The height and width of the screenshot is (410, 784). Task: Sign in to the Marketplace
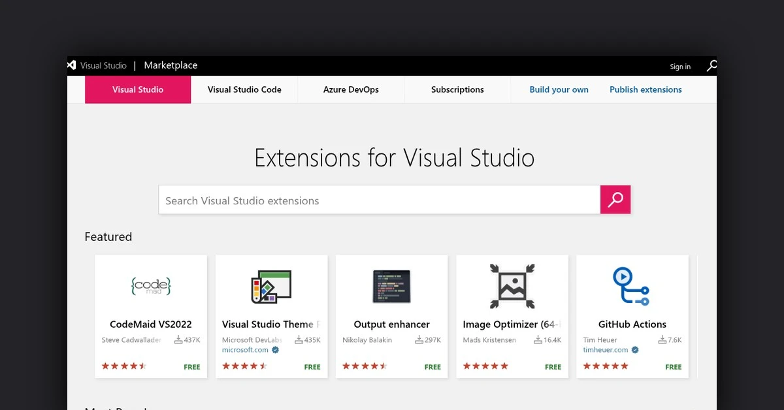click(x=680, y=67)
